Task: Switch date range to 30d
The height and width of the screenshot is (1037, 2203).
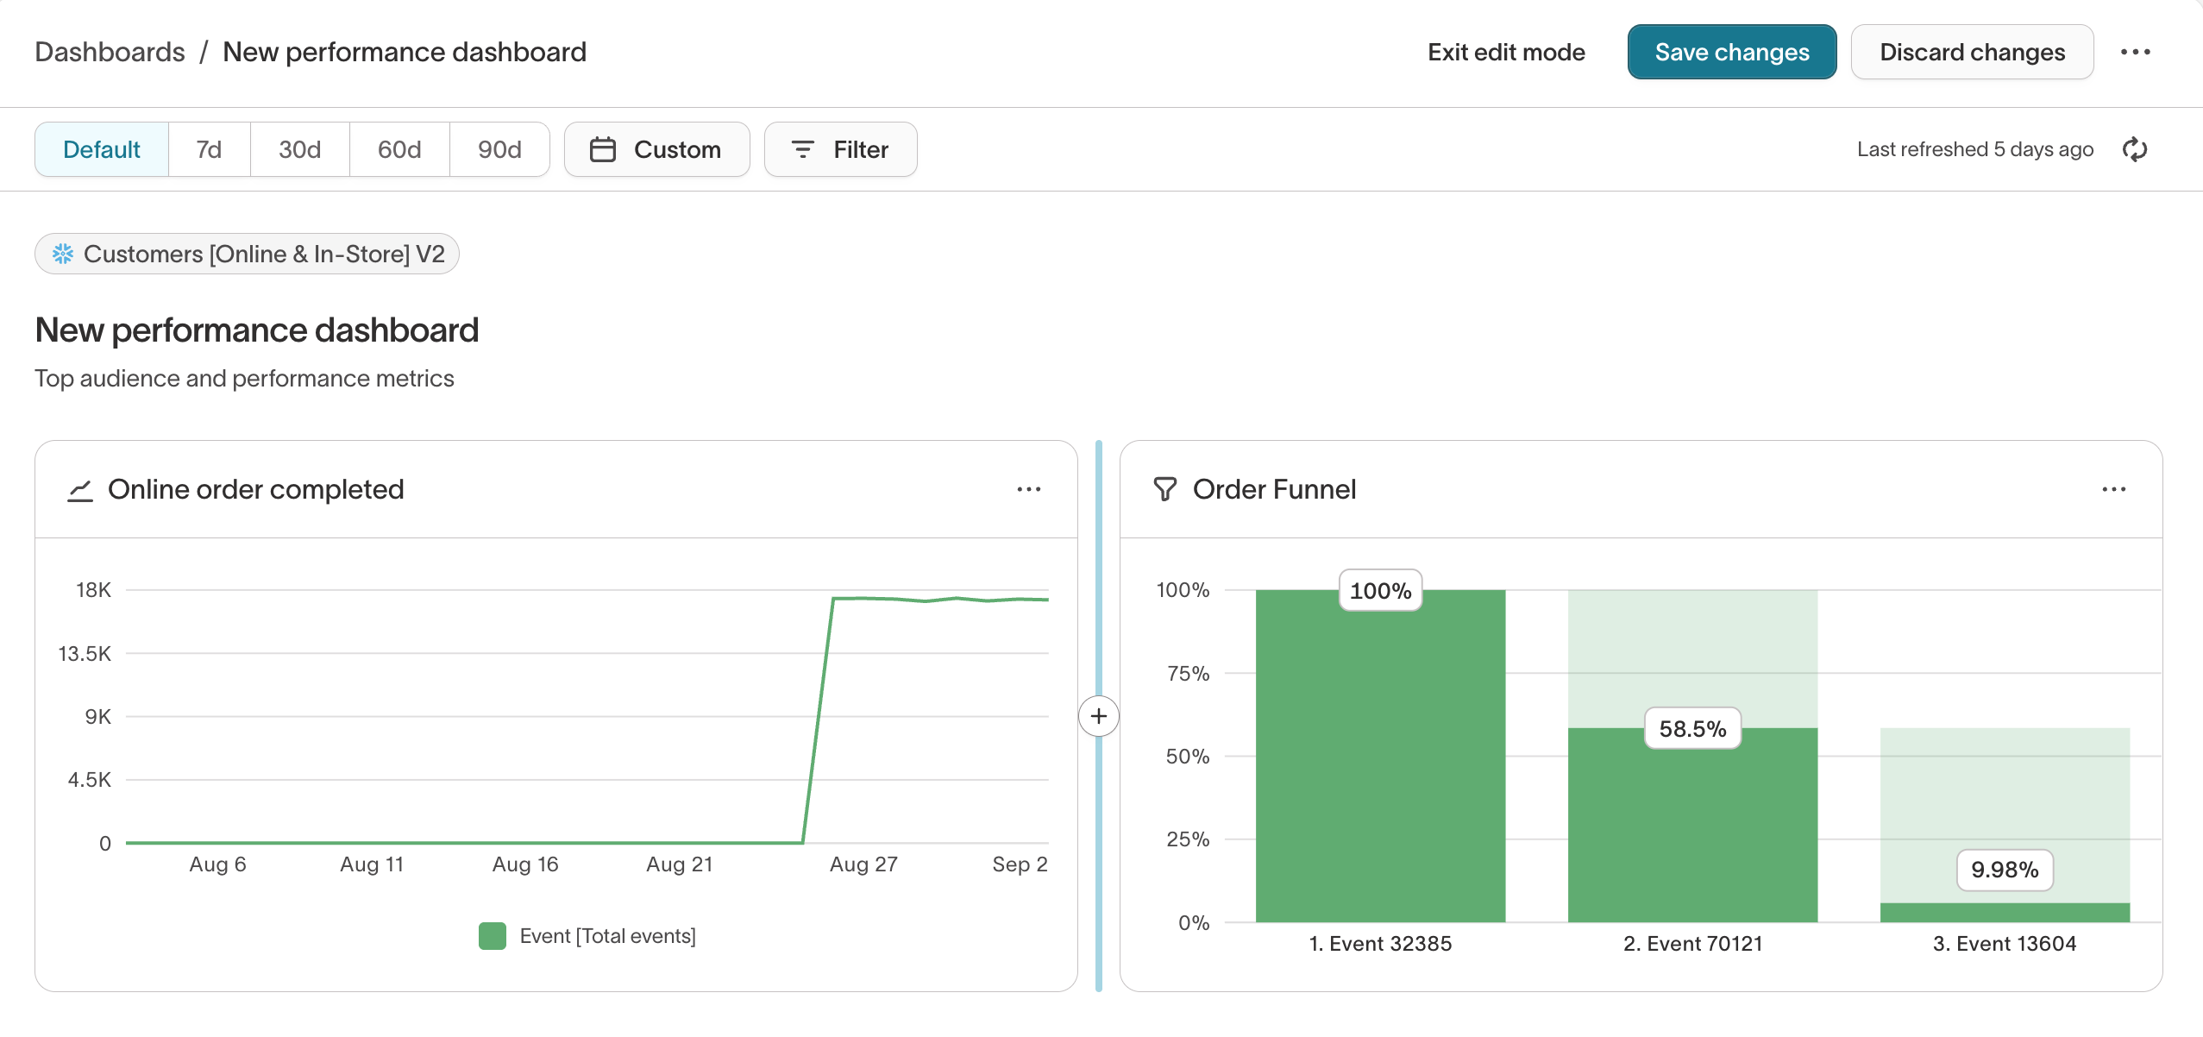Action: pos(299,149)
